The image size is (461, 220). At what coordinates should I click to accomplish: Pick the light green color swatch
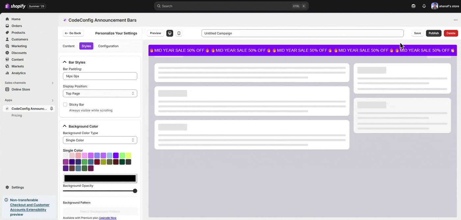point(122,156)
